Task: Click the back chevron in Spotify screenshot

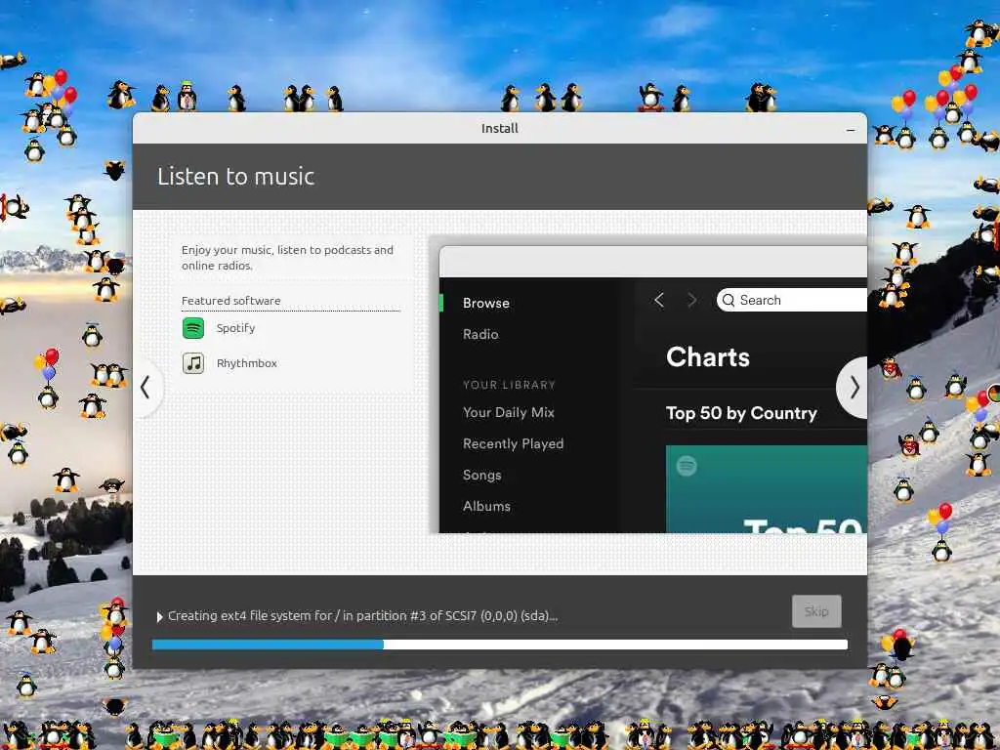Action: 659,301
